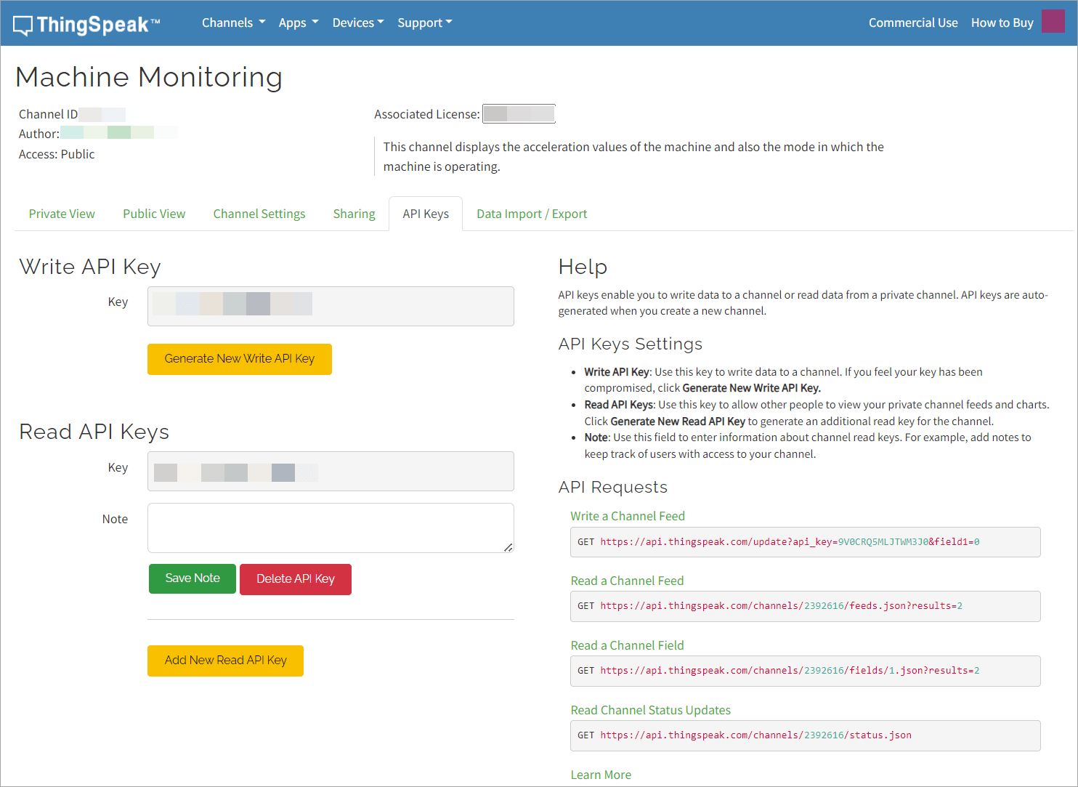Delete the Read API Key
This screenshot has height=787, width=1078.
tap(295, 579)
